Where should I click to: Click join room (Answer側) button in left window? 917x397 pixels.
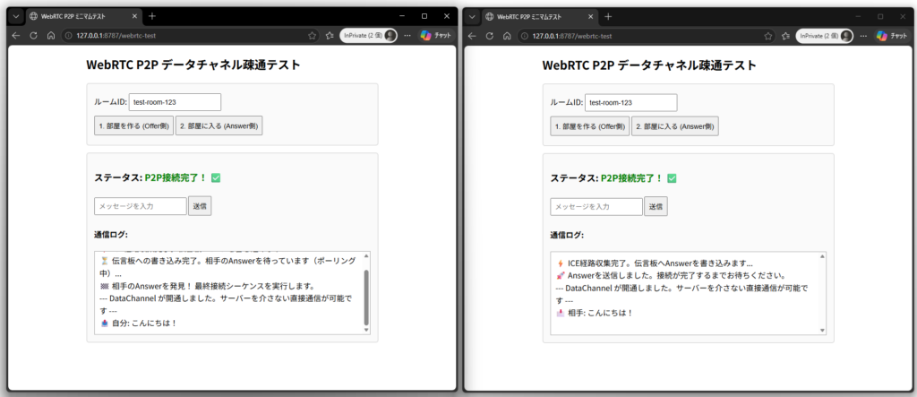click(219, 125)
